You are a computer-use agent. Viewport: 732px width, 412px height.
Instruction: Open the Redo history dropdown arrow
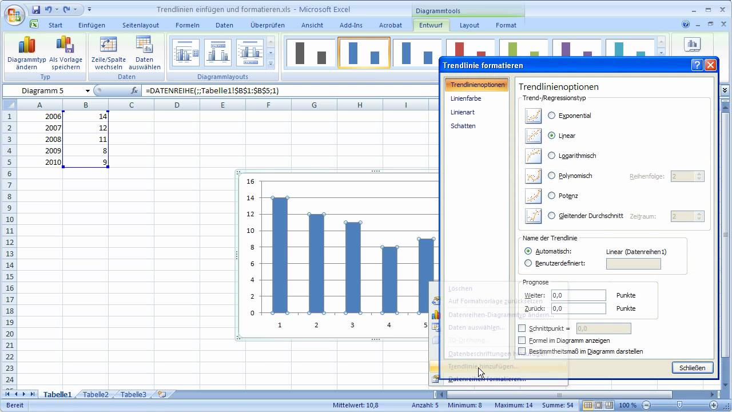click(75, 10)
